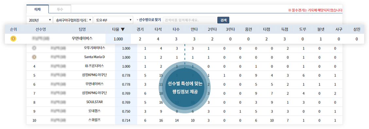369x129 pixels.
Task: Click the 삼진 column header
Action: pyautogui.click(x=357, y=29)
